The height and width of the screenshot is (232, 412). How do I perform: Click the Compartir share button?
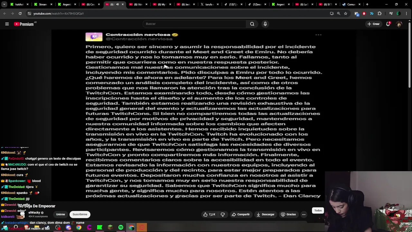pos(241,214)
